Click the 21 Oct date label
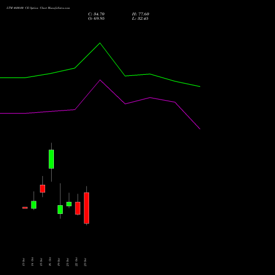The width and height of the screenshot is (275, 275). pyautogui.click(x=68, y=262)
